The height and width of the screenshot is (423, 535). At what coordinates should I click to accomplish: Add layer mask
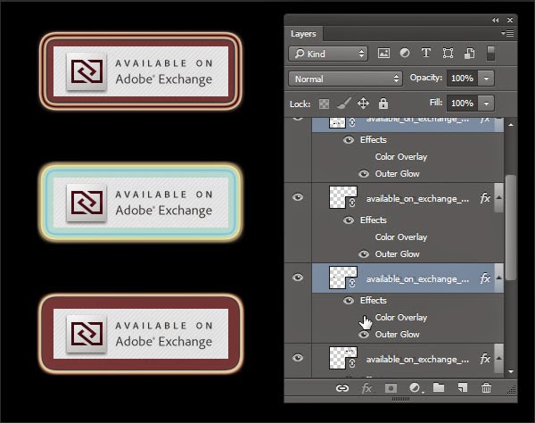pyautogui.click(x=391, y=388)
